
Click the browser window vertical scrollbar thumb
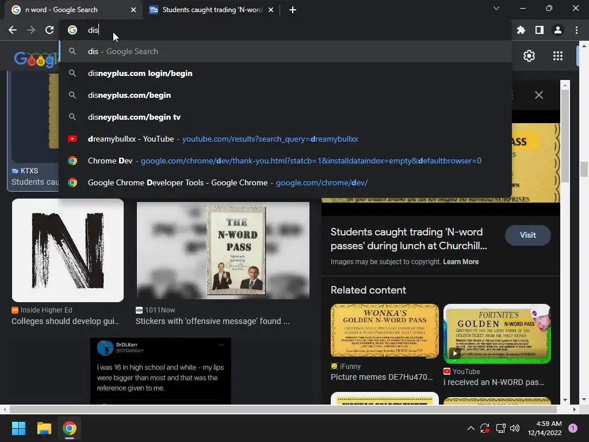coord(584,169)
